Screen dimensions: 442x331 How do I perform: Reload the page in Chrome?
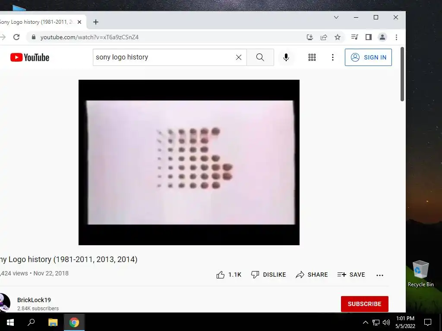(x=16, y=37)
